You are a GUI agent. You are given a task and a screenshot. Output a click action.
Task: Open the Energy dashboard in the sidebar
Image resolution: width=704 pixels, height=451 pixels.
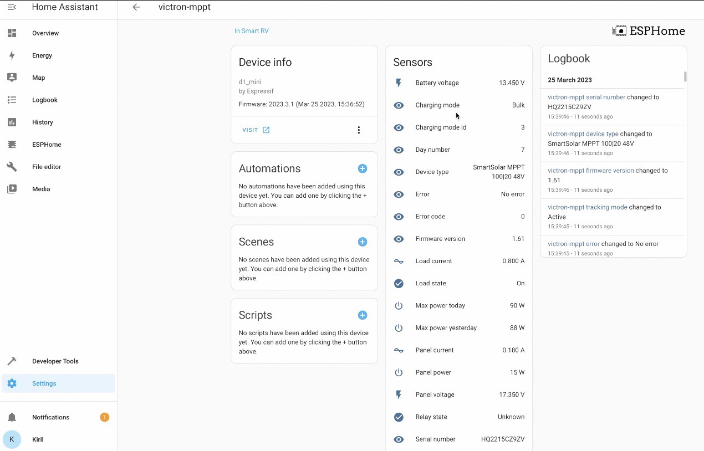59,55
